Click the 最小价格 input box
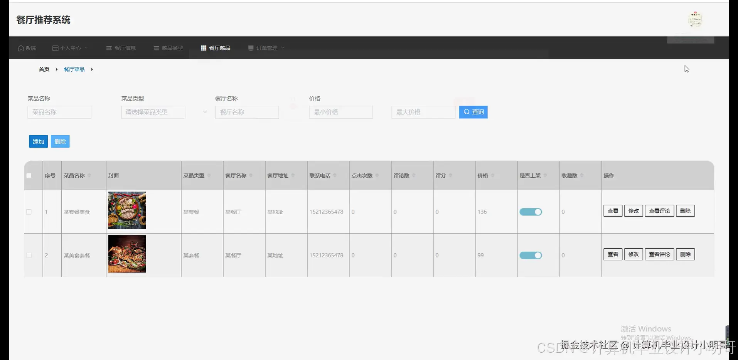This screenshot has height=360, width=738. click(341, 112)
